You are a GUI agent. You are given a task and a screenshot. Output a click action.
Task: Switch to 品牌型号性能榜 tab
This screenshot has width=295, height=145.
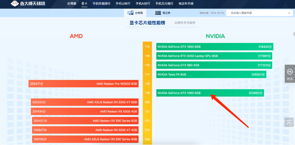(184, 23)
